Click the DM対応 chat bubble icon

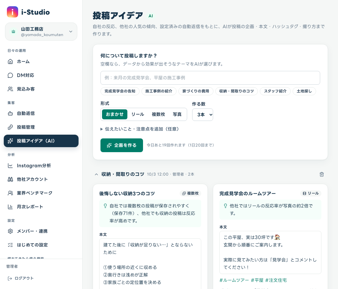pos(10,75)
